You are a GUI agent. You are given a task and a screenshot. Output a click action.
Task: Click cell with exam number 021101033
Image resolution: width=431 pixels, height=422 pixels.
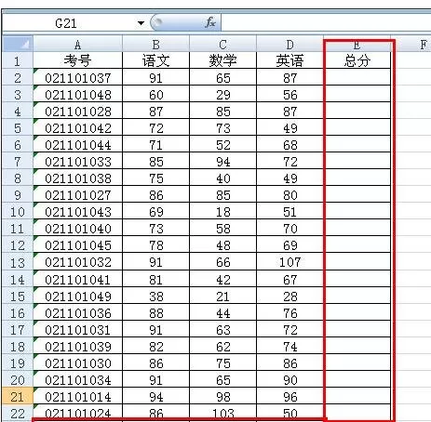pos(78,161)
